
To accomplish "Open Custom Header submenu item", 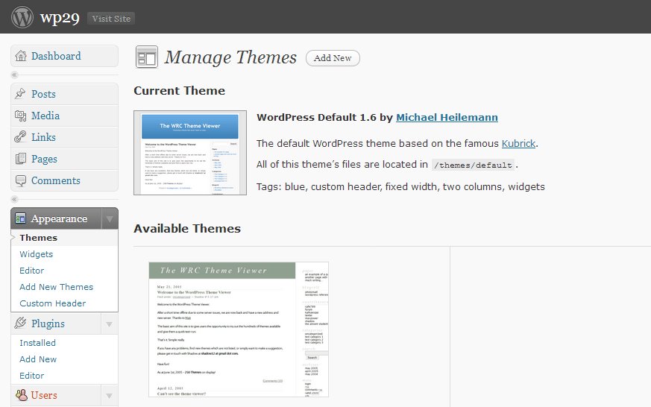I will [53, 303].
